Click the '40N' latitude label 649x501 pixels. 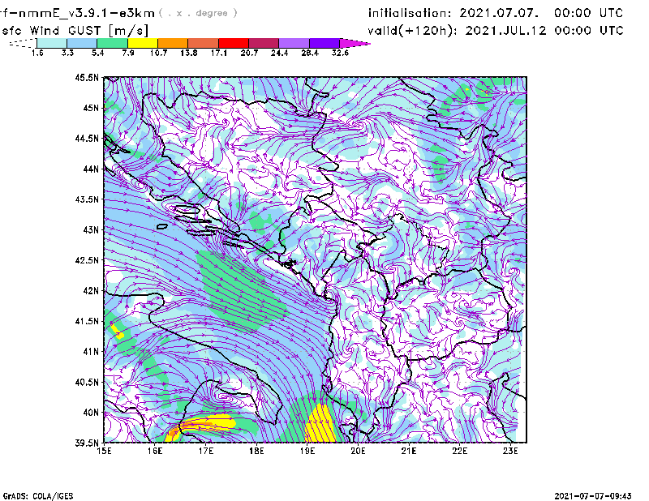(x=91, y=412)
